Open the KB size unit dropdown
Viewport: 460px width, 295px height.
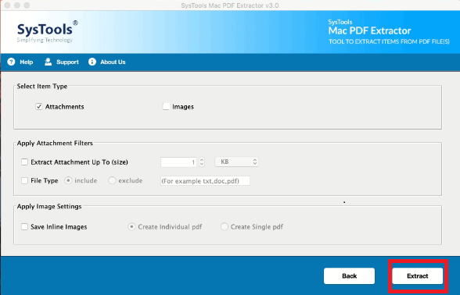pos(236,162)
